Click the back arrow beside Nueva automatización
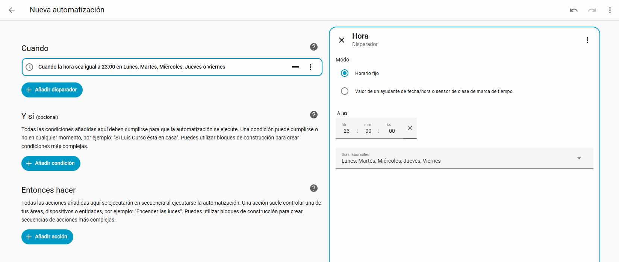 click(x=12, y=10)
